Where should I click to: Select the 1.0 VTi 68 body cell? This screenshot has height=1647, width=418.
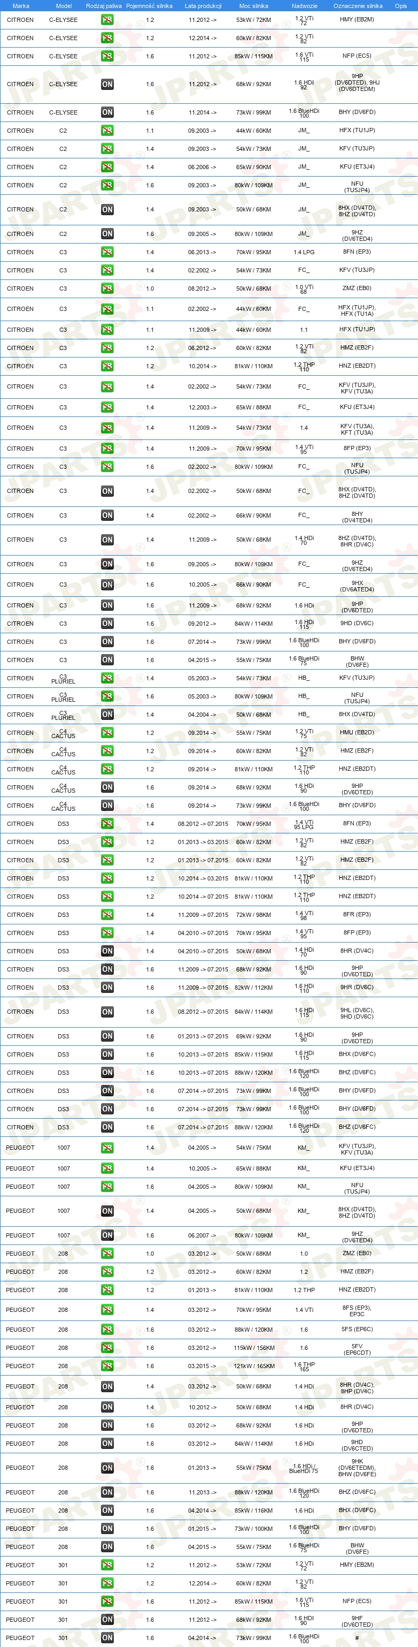tap(304, 289)
